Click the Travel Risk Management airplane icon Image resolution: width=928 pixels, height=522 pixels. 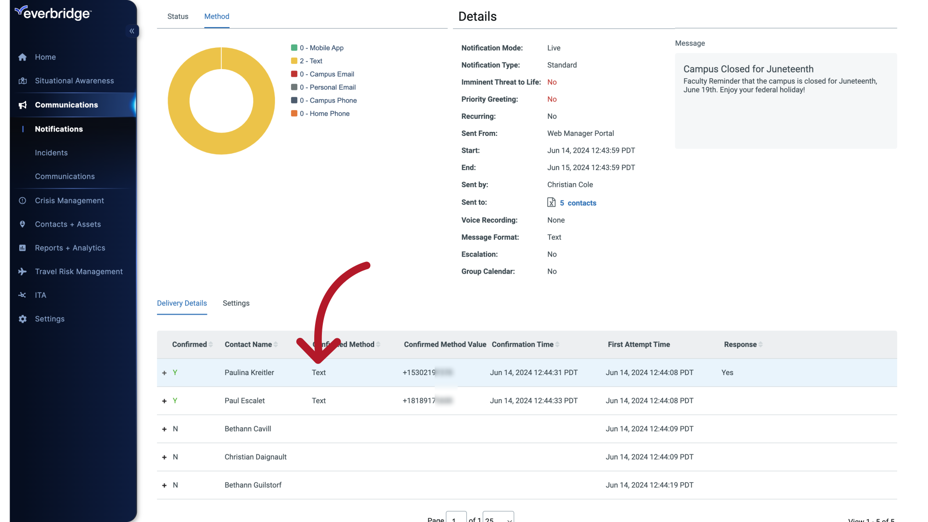(23, 272)
